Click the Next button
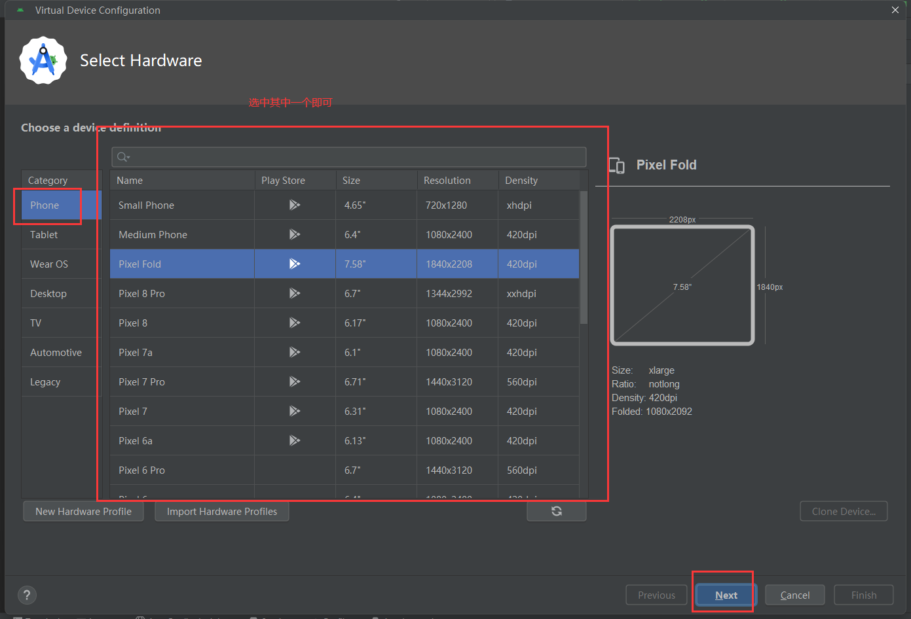Image resolution: width=911 pixels, height=619 pixels. pos(726,595)
